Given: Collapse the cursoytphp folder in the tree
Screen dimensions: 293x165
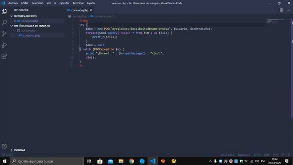Looking at the screenshot, I should tap(15, 31).
